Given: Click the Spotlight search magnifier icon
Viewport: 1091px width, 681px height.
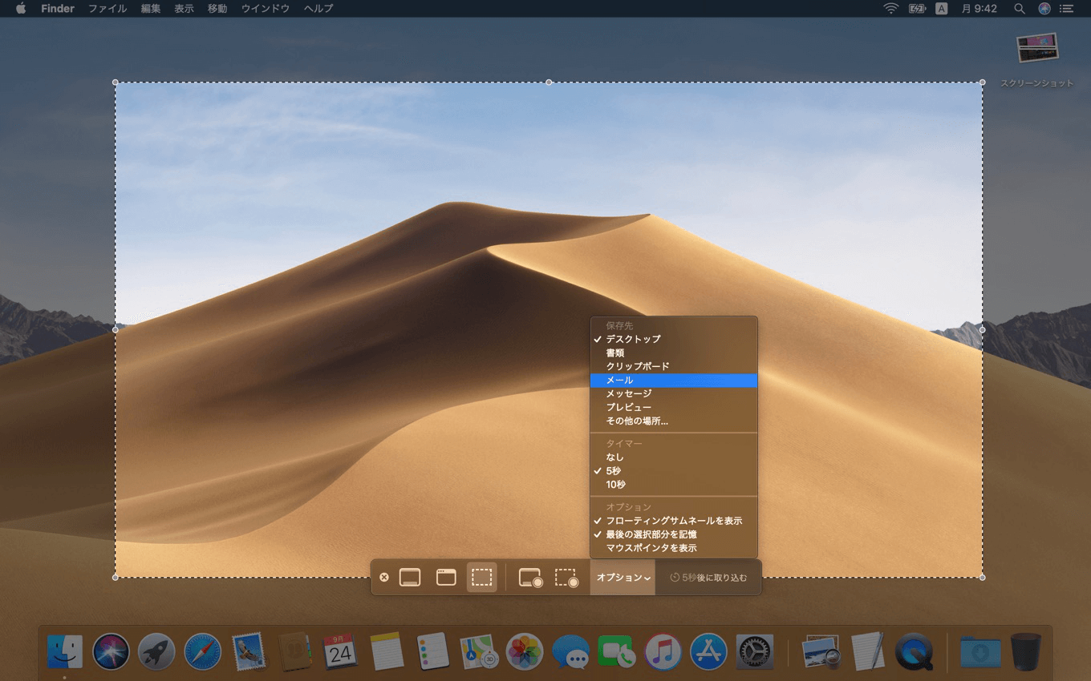Looking at the screenshot, I should pos(1020,9).
